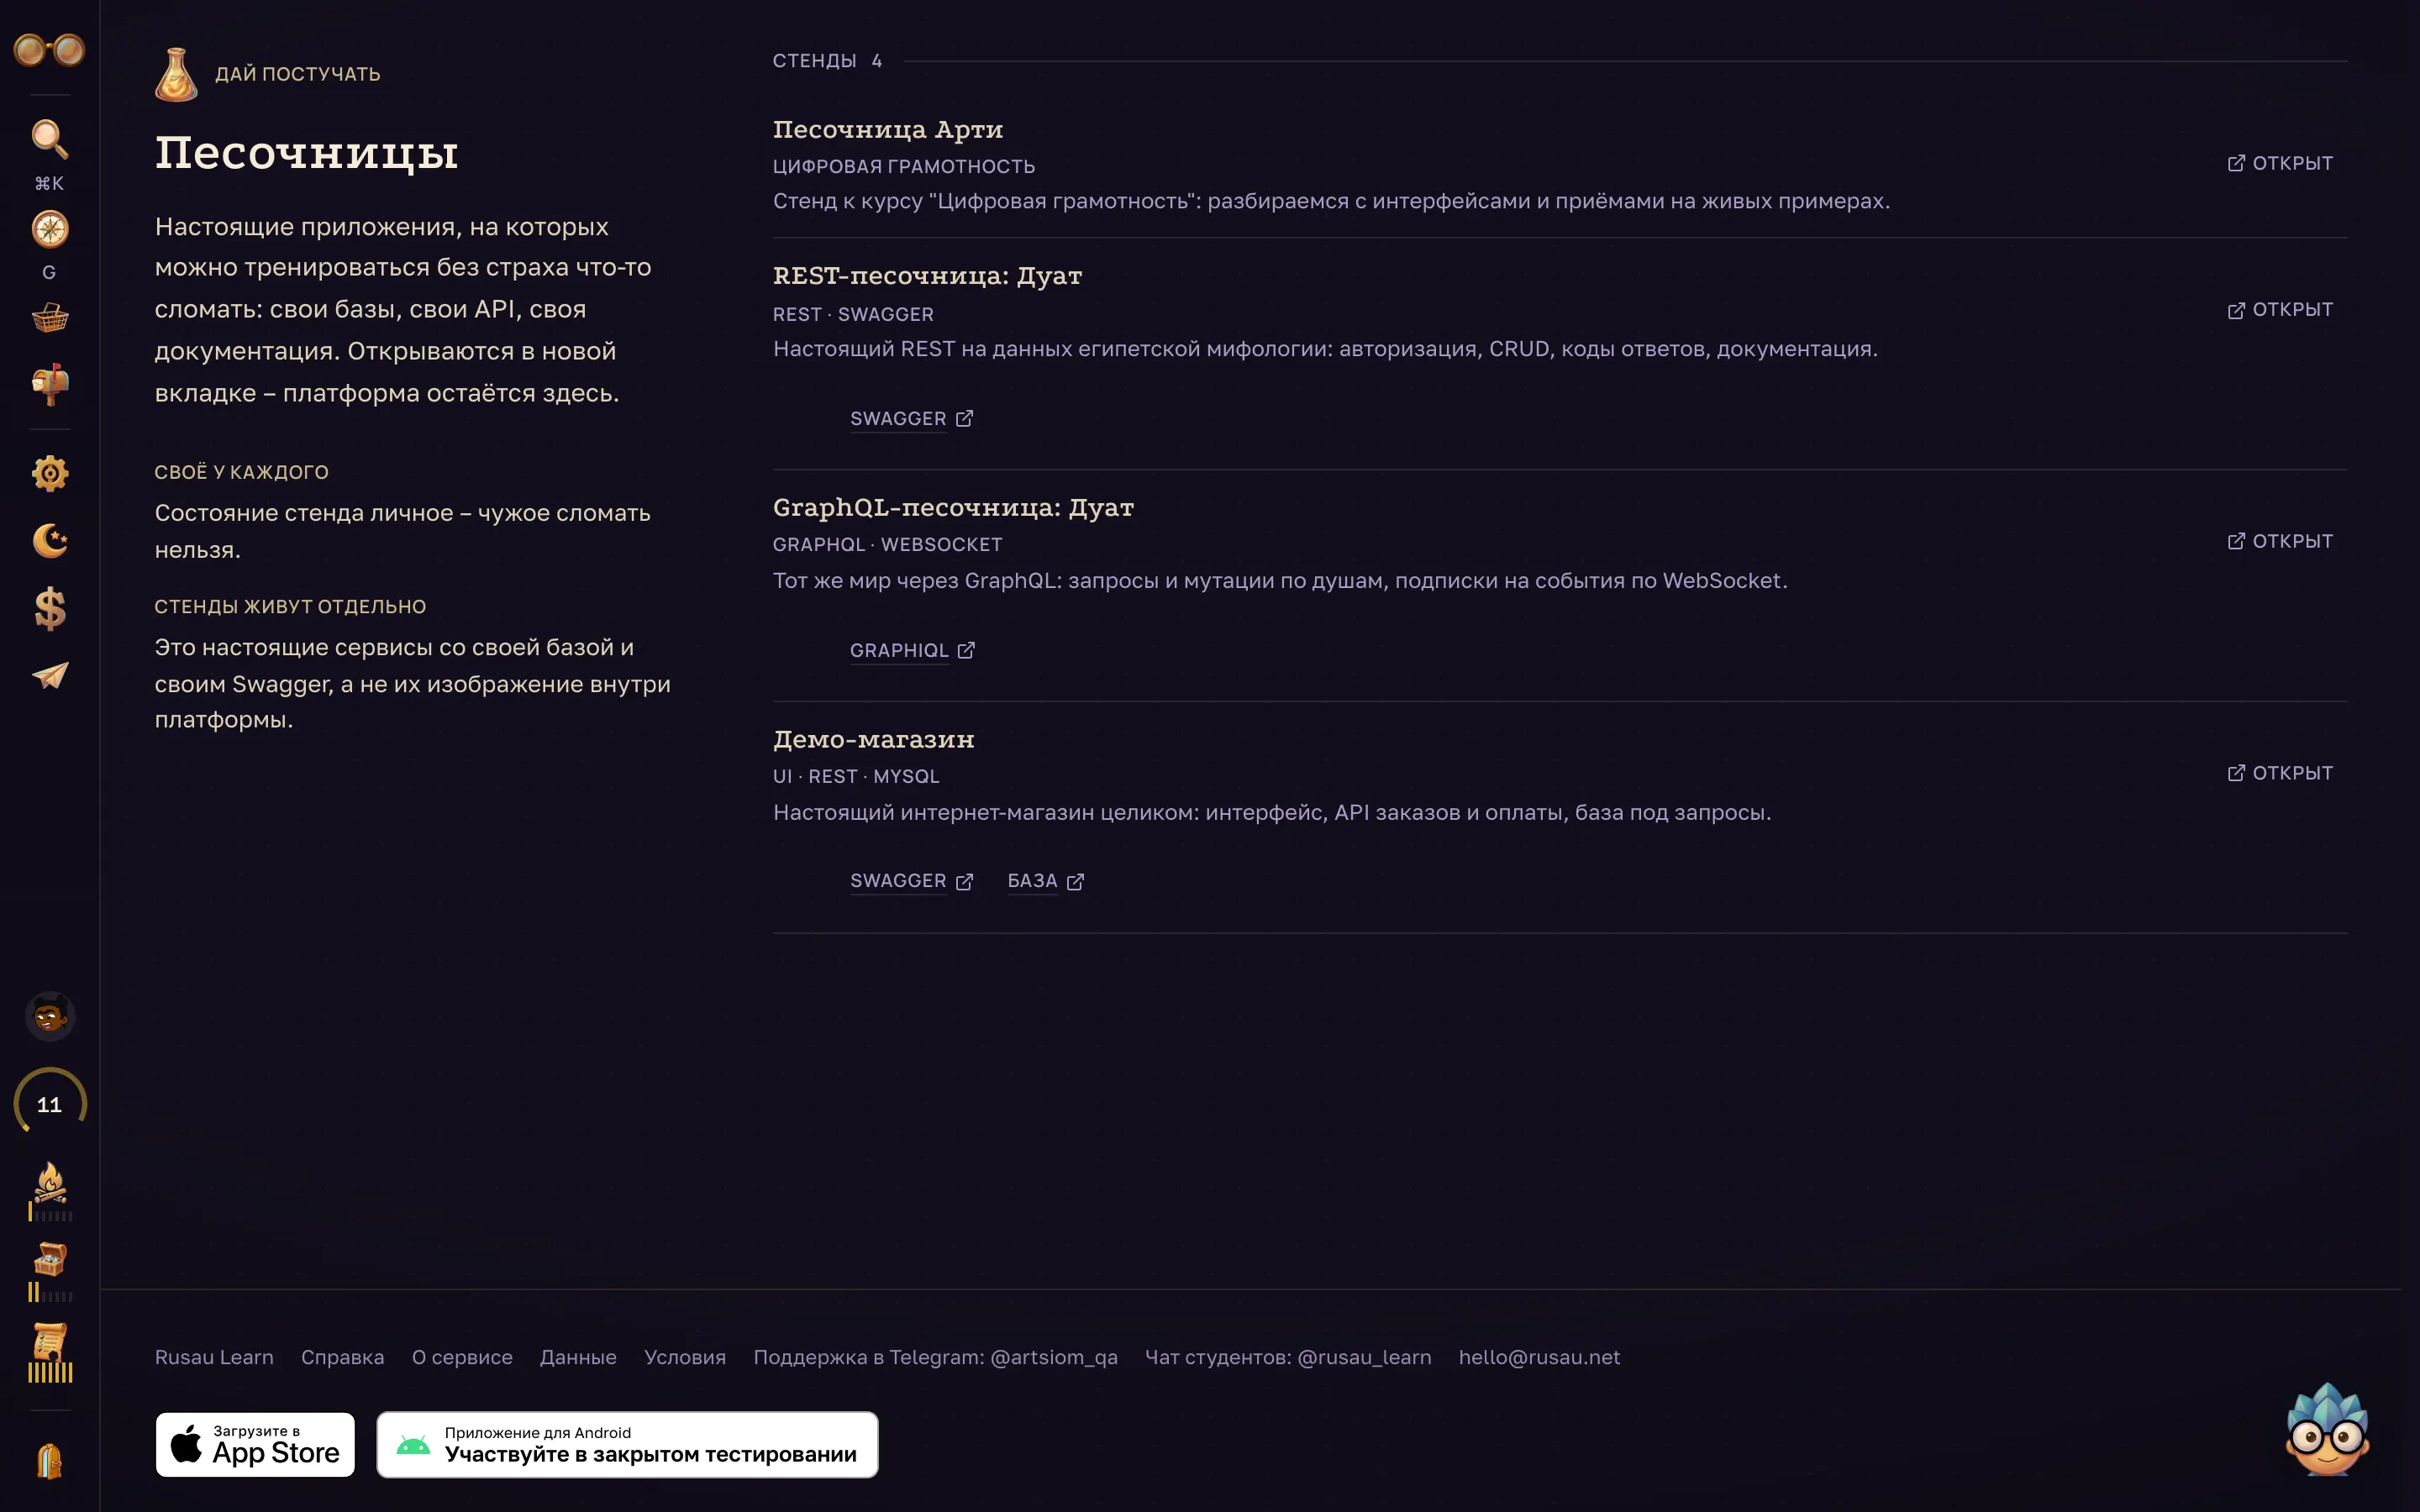The height and width of the screenshot is (1512, 2420).
Task: Click the Демо-магазин title
Action: (873, 740)
